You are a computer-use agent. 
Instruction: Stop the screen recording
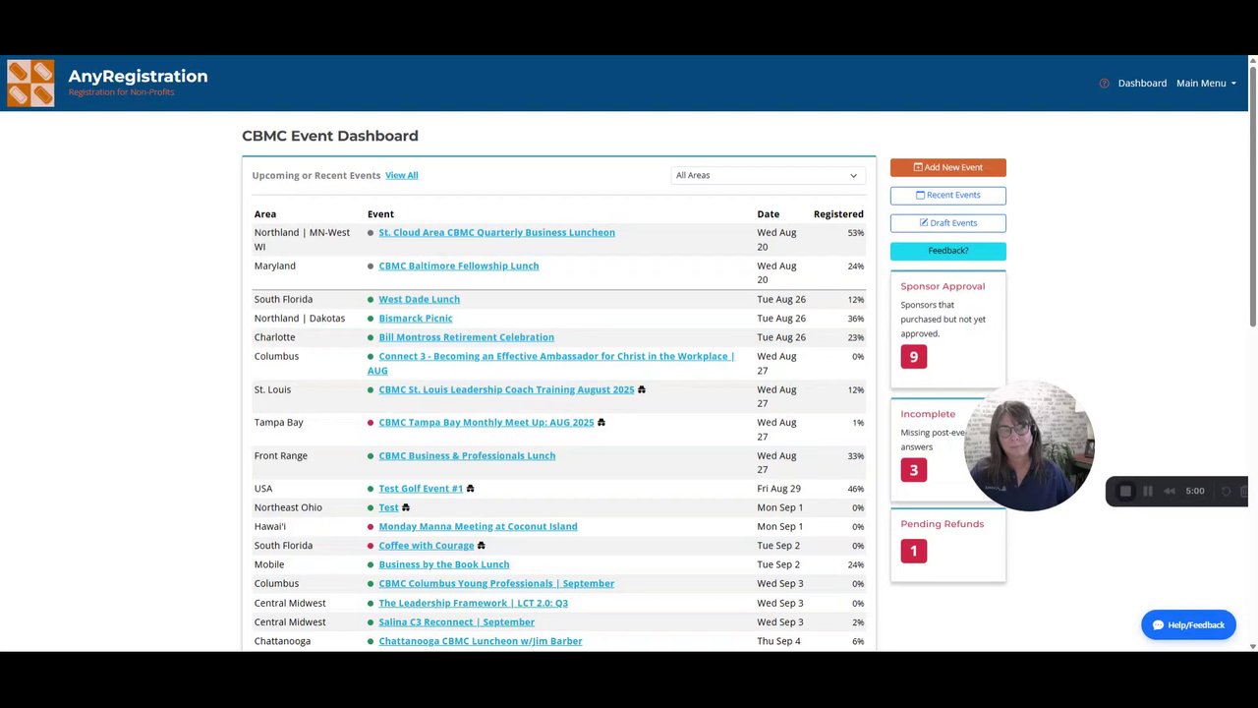tap(1125, 492)
